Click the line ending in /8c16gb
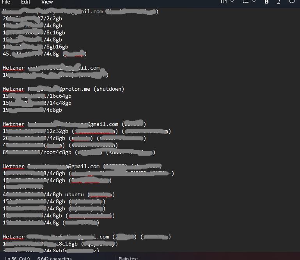The width and height of the screenshot is (300, 260). tap(34, 32)
